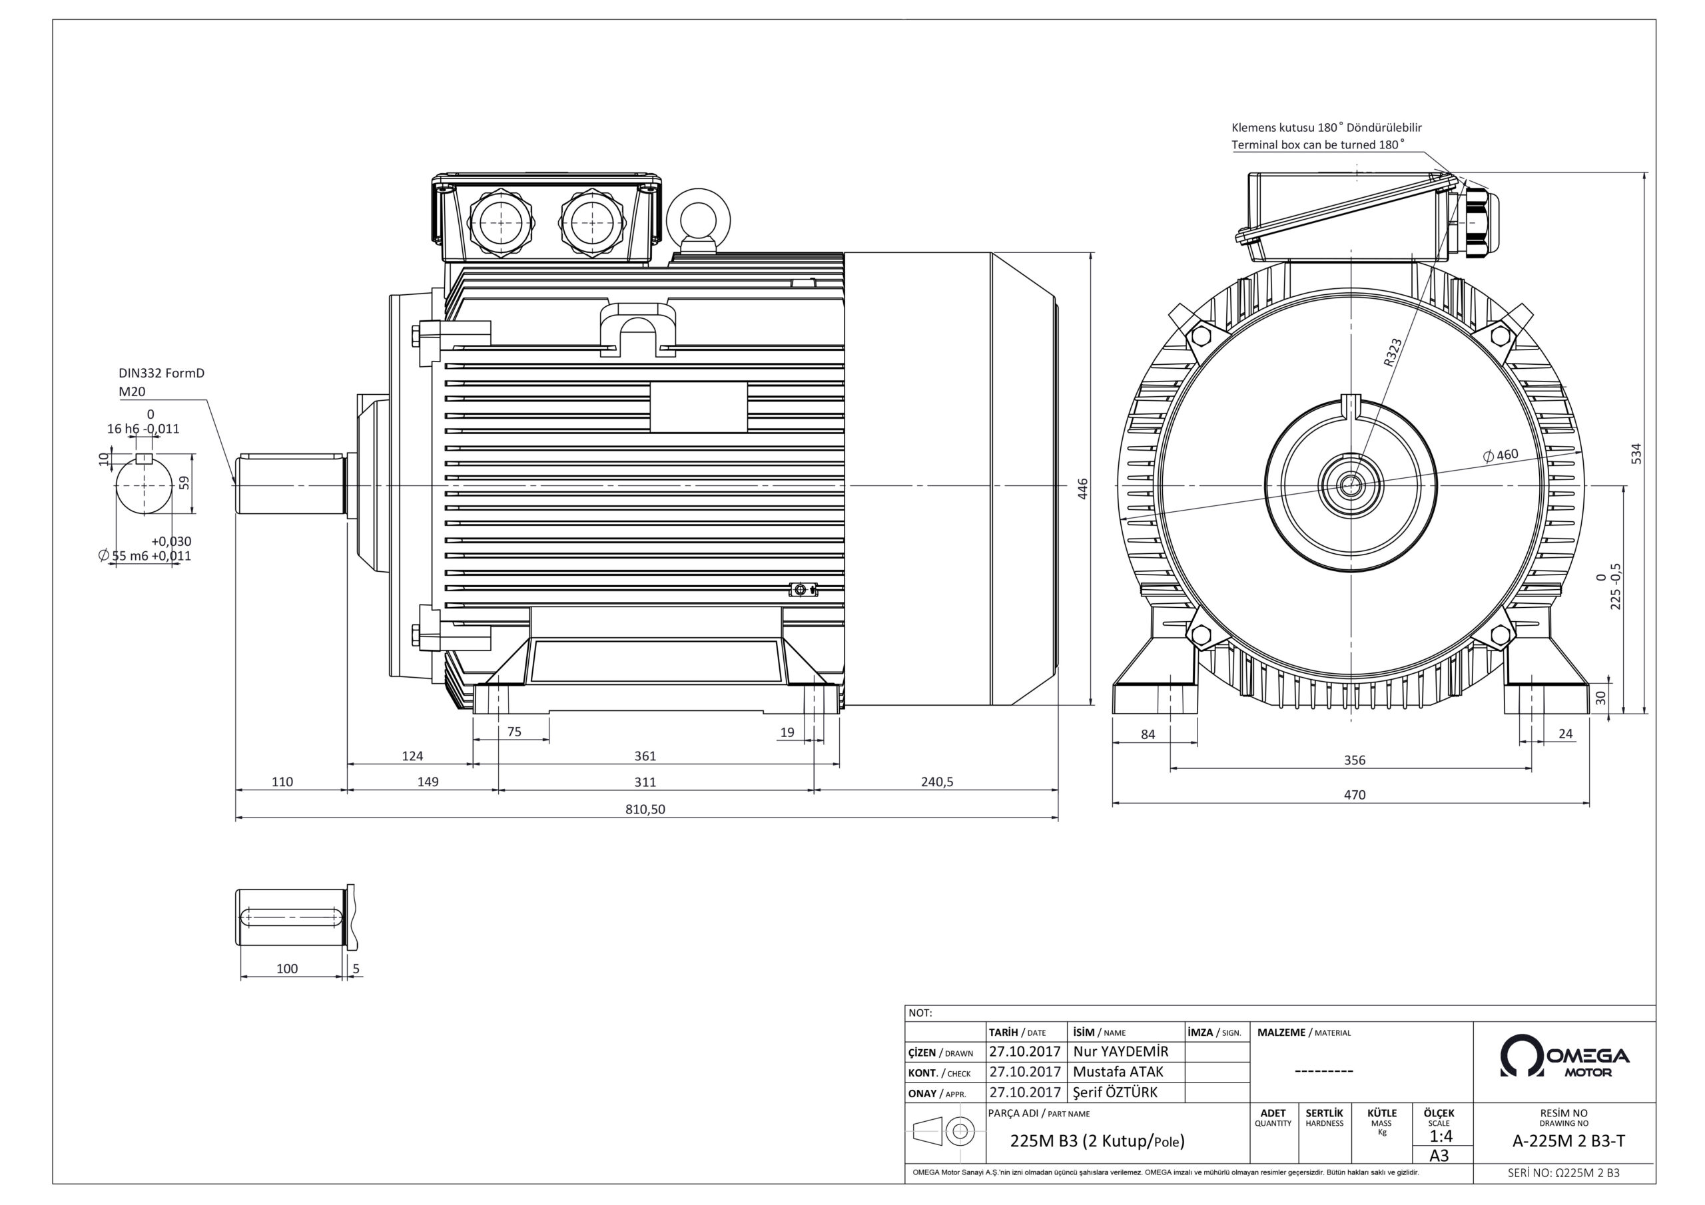Select the date in the ONAY / APPR. row

click(x=1025, y=1092)
